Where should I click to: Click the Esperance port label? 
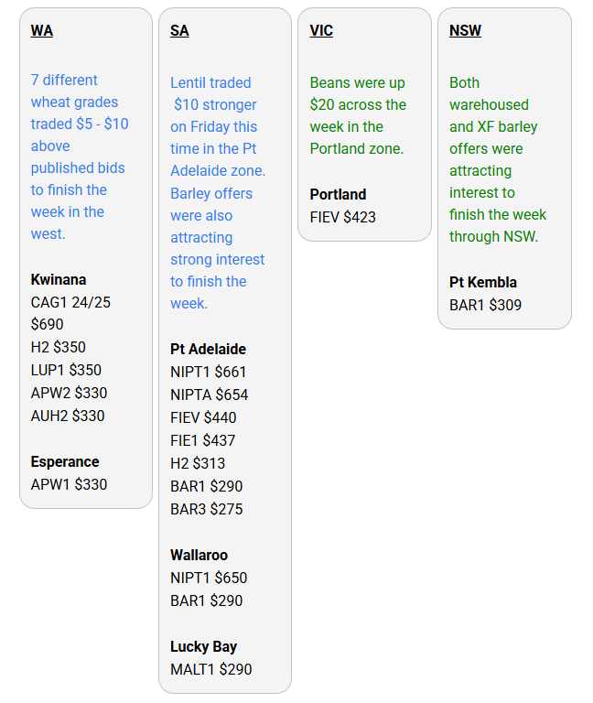[65, 461]
